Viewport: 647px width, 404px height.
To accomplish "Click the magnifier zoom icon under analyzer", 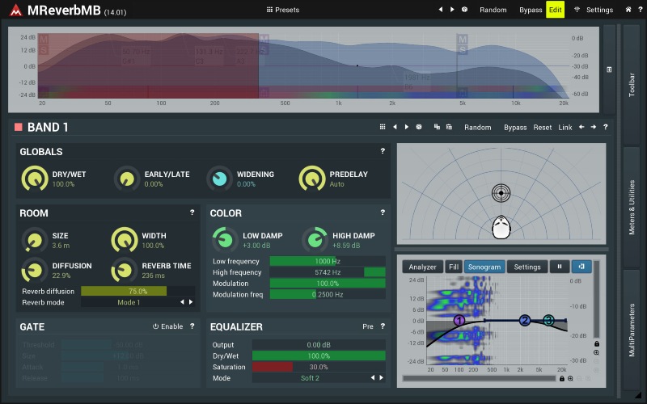I will point(570,378).
